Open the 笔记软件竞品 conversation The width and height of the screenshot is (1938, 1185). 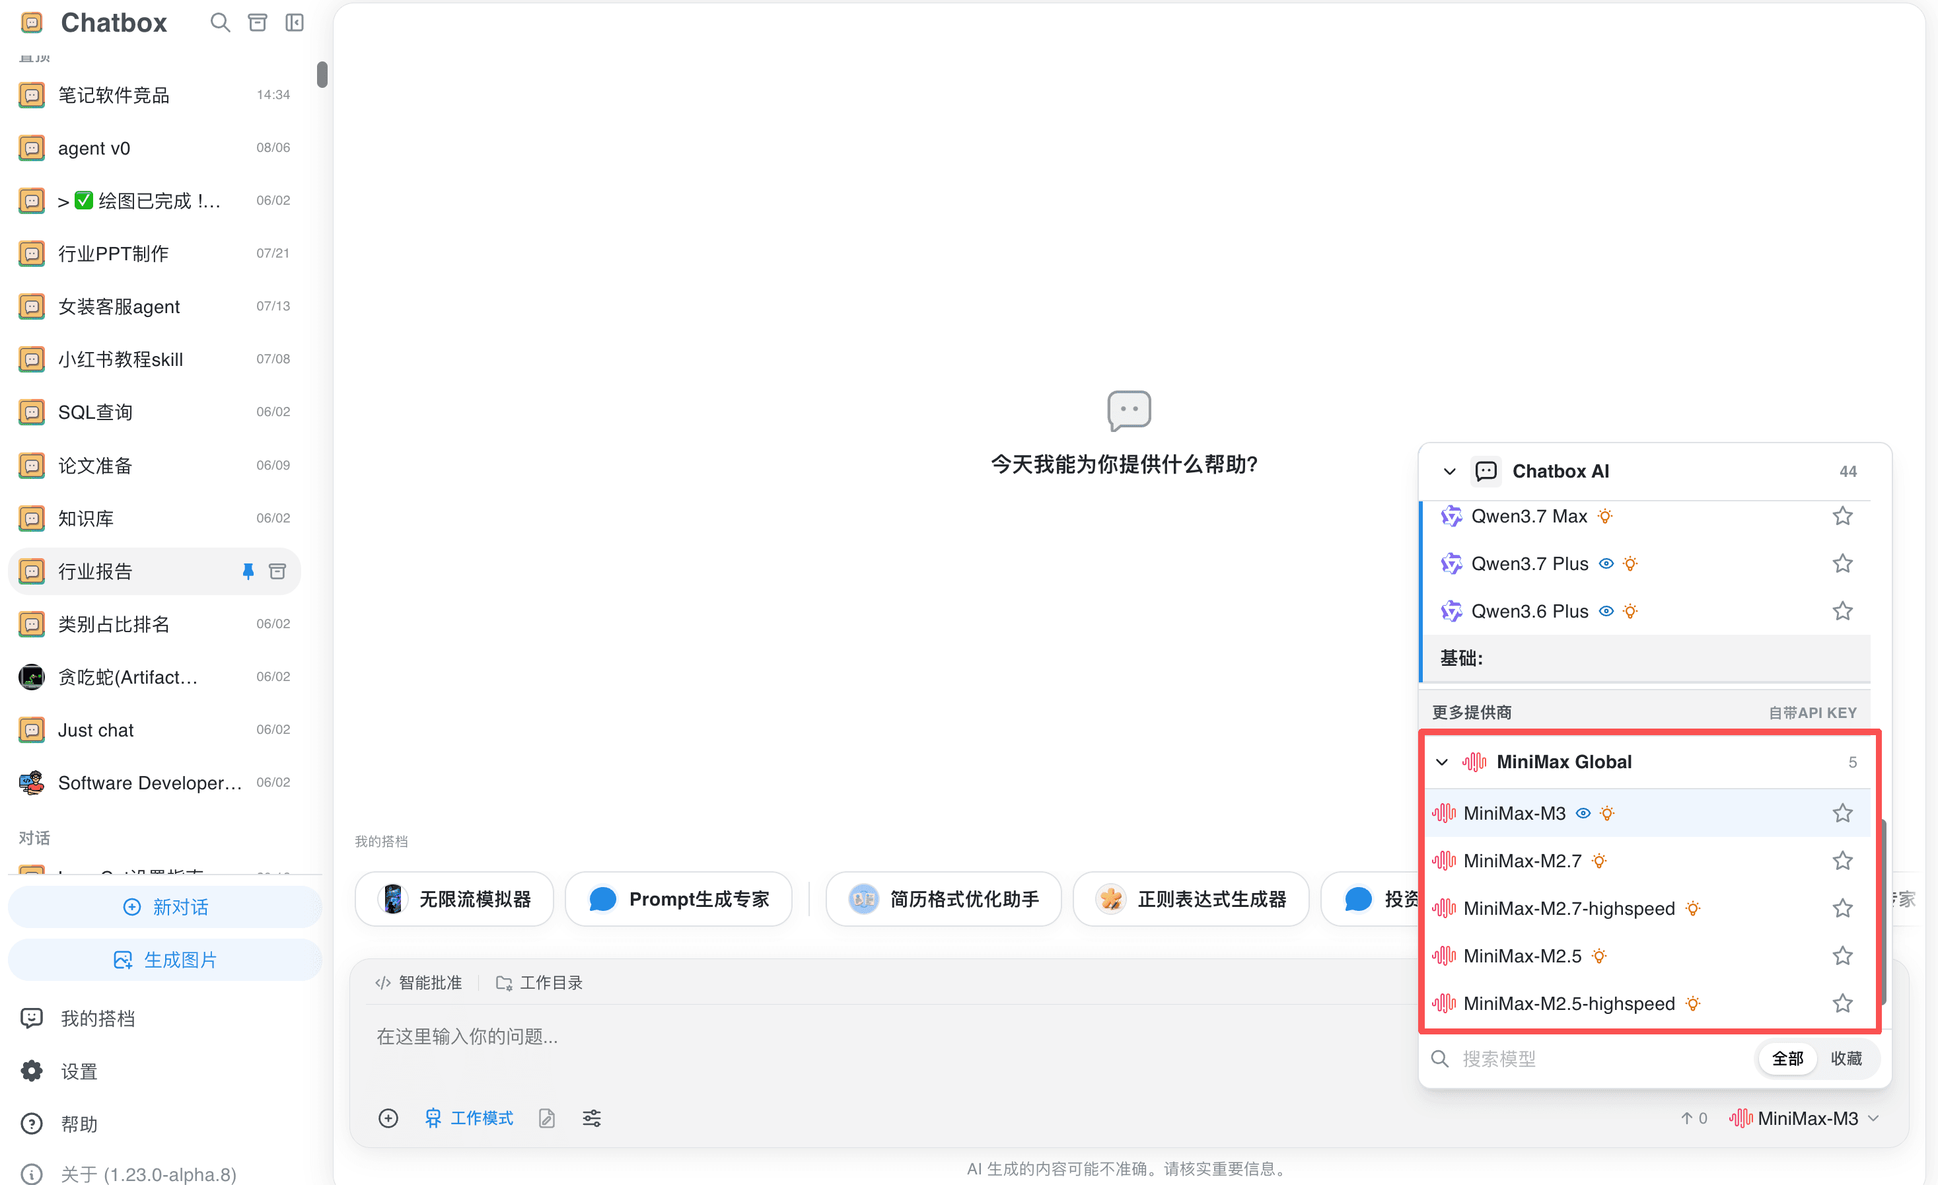pos(154,95)
